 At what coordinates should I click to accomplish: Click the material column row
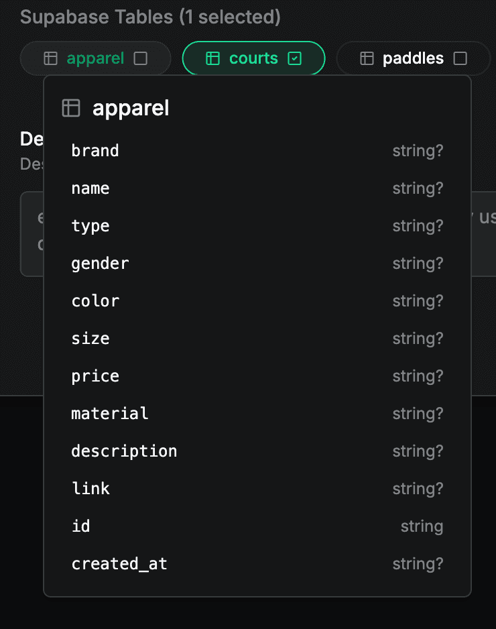point(257,414)
